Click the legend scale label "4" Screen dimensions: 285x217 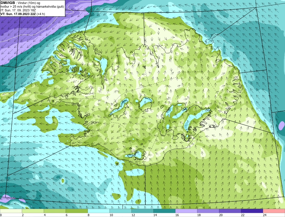point(45,215)
